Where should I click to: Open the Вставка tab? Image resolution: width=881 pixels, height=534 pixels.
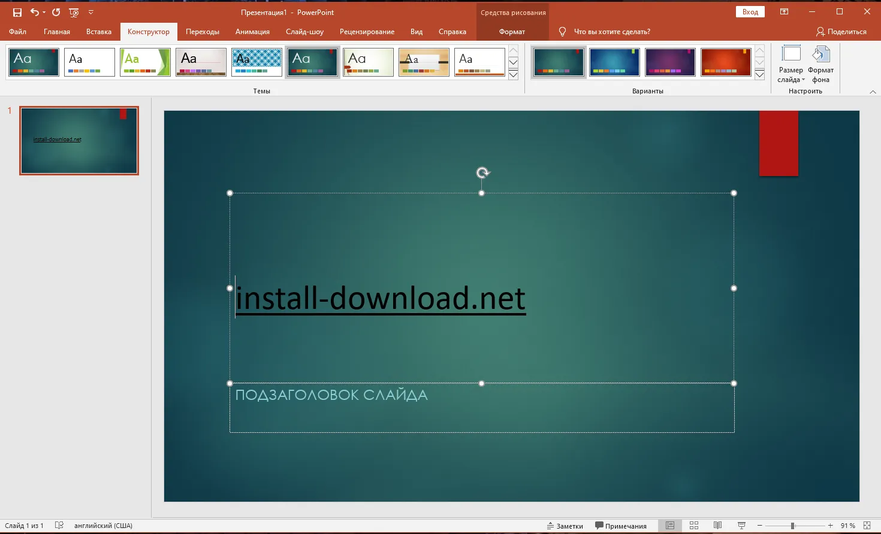(x=99, y=32)
